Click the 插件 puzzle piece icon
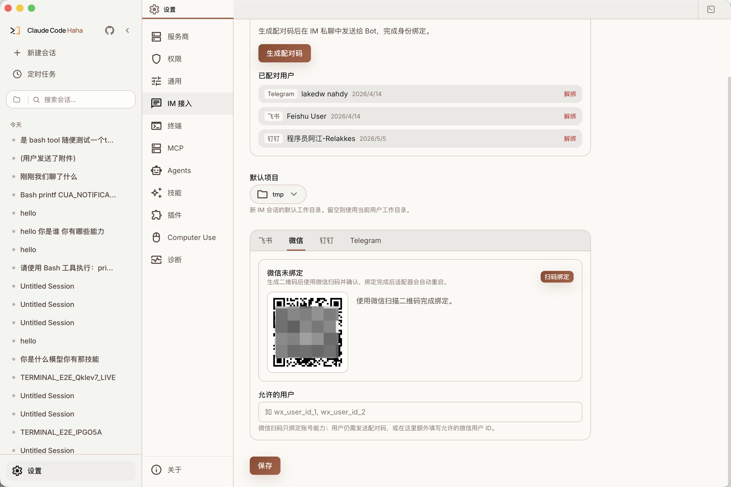Image resolution: width=731 pixels, height=487 pixels. 156,215
